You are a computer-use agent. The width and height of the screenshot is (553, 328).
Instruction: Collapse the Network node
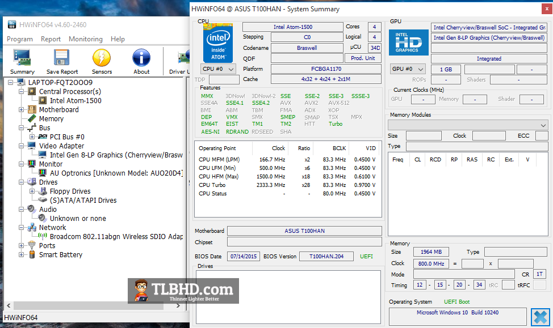click(21, 227)
